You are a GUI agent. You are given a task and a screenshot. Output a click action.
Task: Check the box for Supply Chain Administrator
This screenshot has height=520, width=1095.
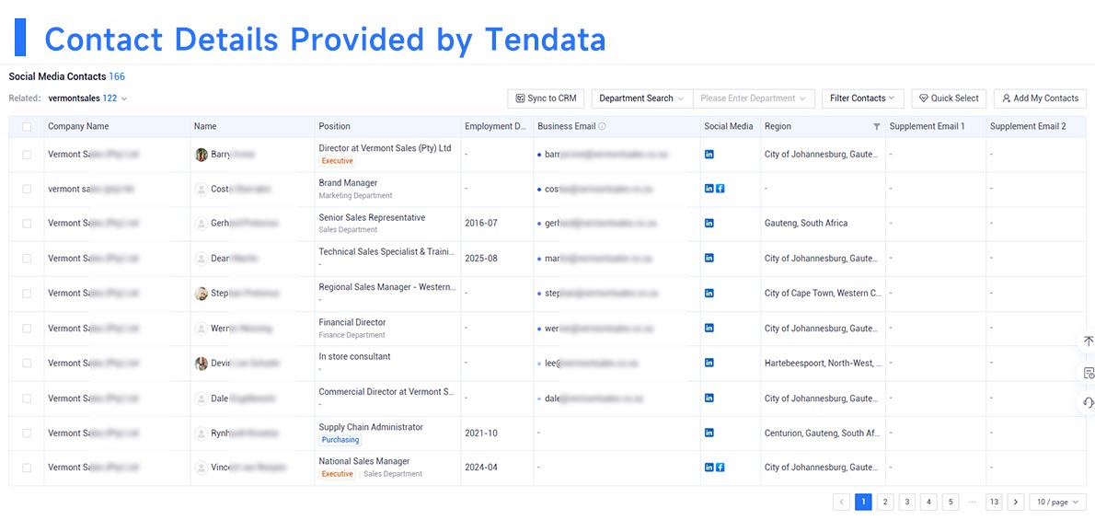coord(27,433)
